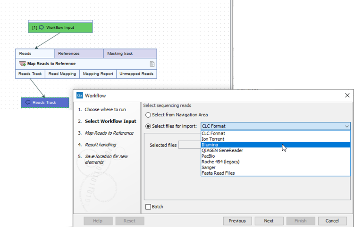
Task: Select Fasta Read Files option
Action: (276, 173)
